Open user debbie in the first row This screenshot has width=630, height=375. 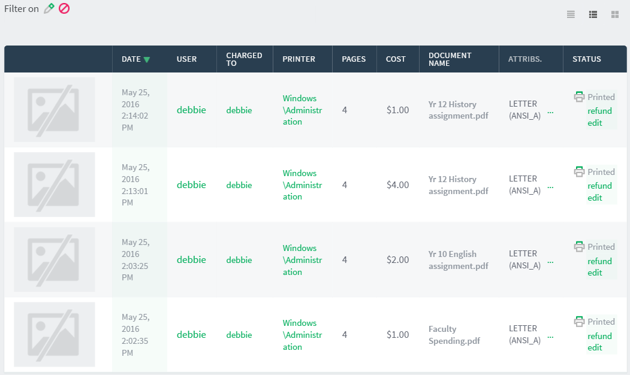coord(191,110)
